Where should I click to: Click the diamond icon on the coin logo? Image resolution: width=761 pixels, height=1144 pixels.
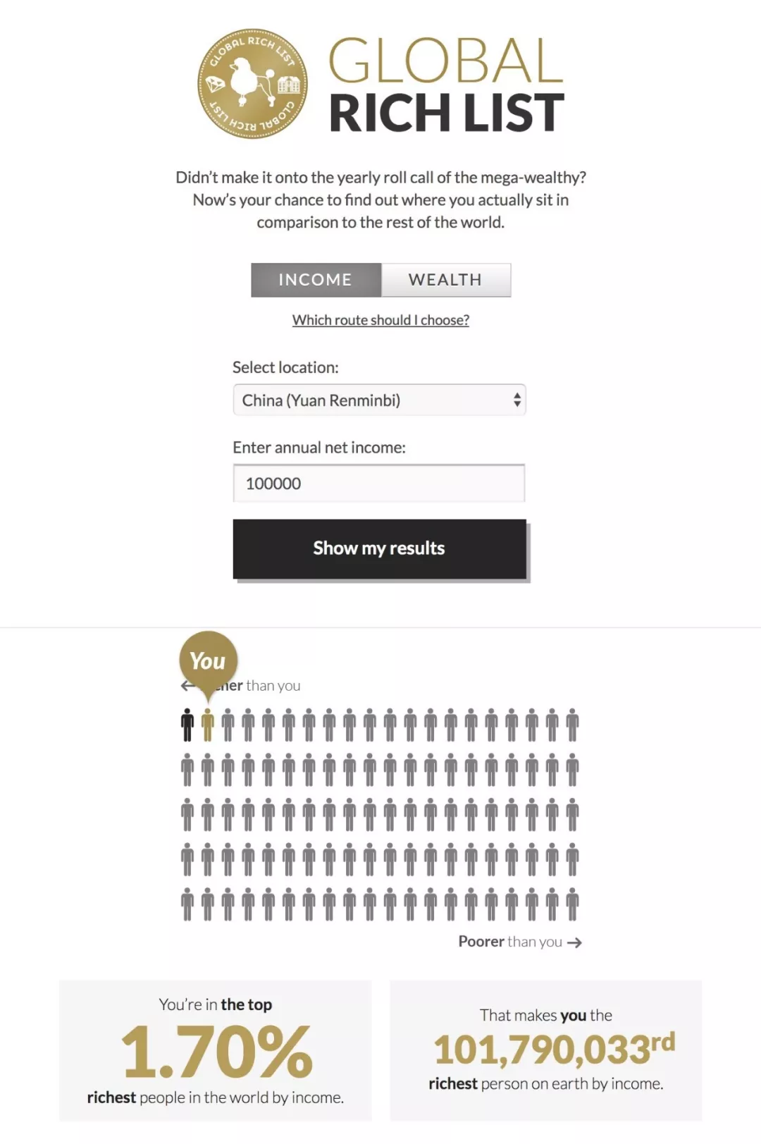[215, 85]
